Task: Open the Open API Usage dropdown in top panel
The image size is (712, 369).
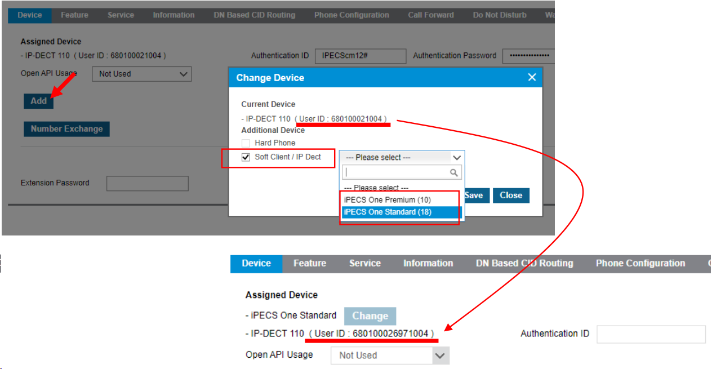Action: click(x=141, y=74)
